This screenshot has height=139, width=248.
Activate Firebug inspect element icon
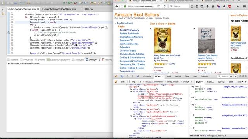(x=122, y=76)
